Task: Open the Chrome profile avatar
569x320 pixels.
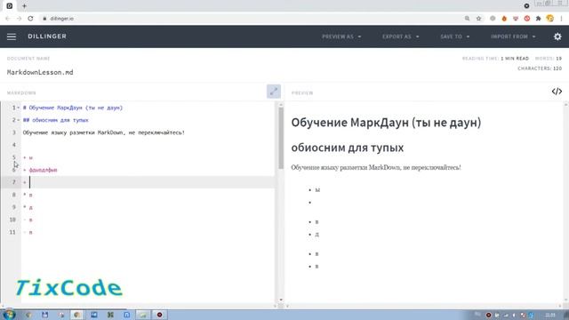Action: (x=550, y=19)
